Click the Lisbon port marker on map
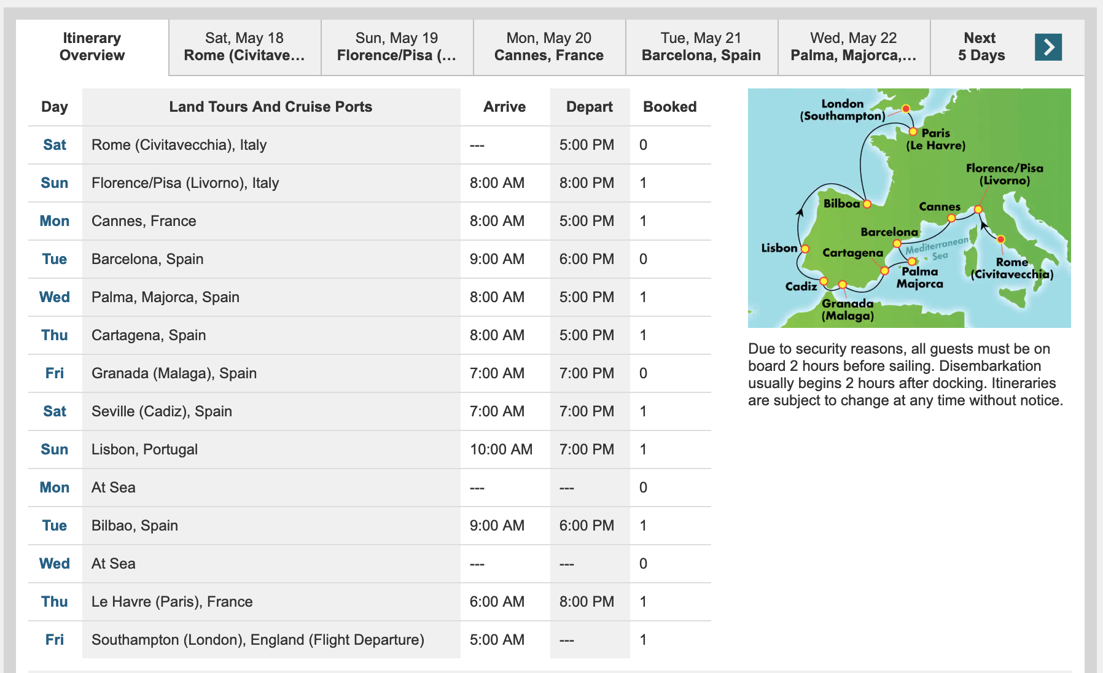 coord(805,249)
